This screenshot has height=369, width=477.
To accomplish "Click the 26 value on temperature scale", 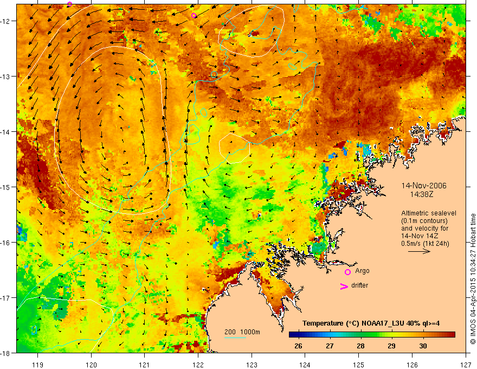I will 299,346.
